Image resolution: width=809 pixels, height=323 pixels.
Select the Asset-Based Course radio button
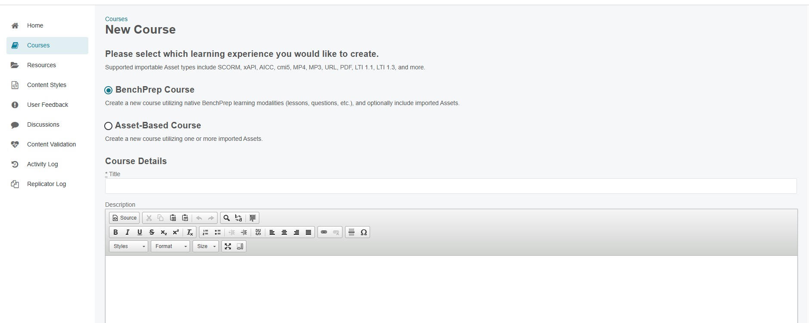109,126
